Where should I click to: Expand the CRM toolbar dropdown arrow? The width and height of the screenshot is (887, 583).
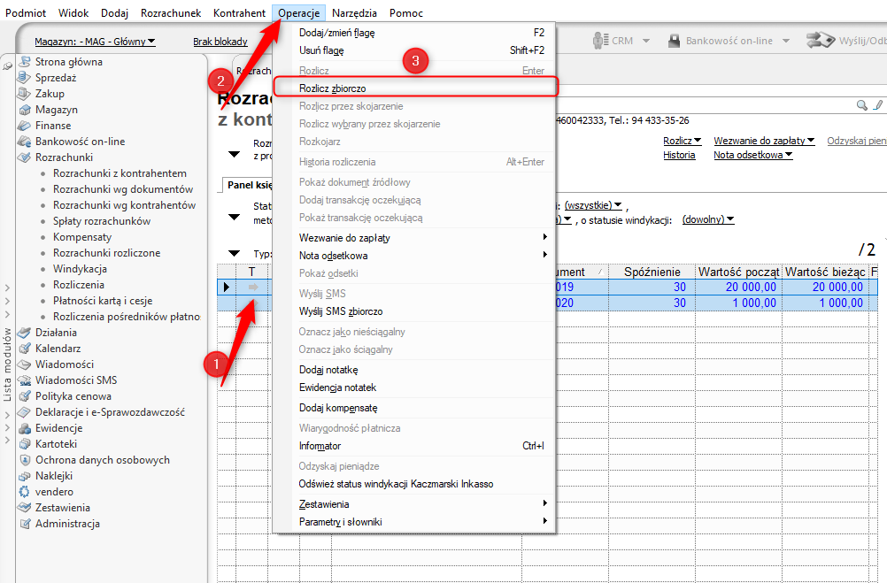pyautogui.click(x=646, y=41)
